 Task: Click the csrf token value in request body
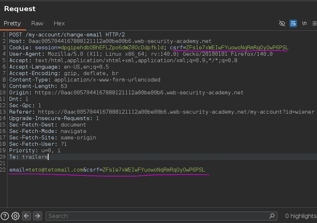click(x=154, y=170)
